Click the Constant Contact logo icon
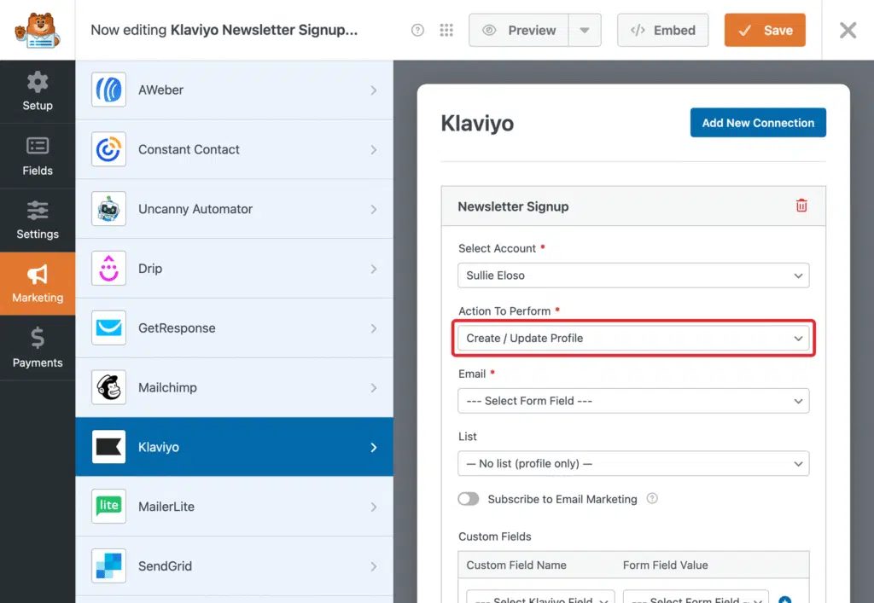The image size is (874, 603). 108,149
